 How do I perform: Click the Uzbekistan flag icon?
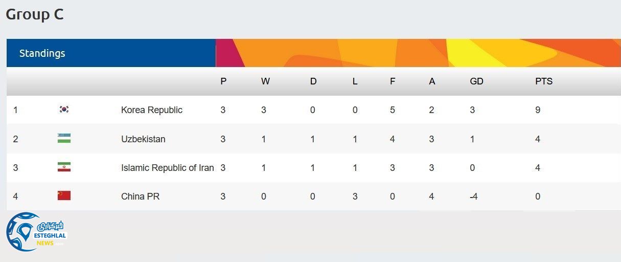point(64,138)
